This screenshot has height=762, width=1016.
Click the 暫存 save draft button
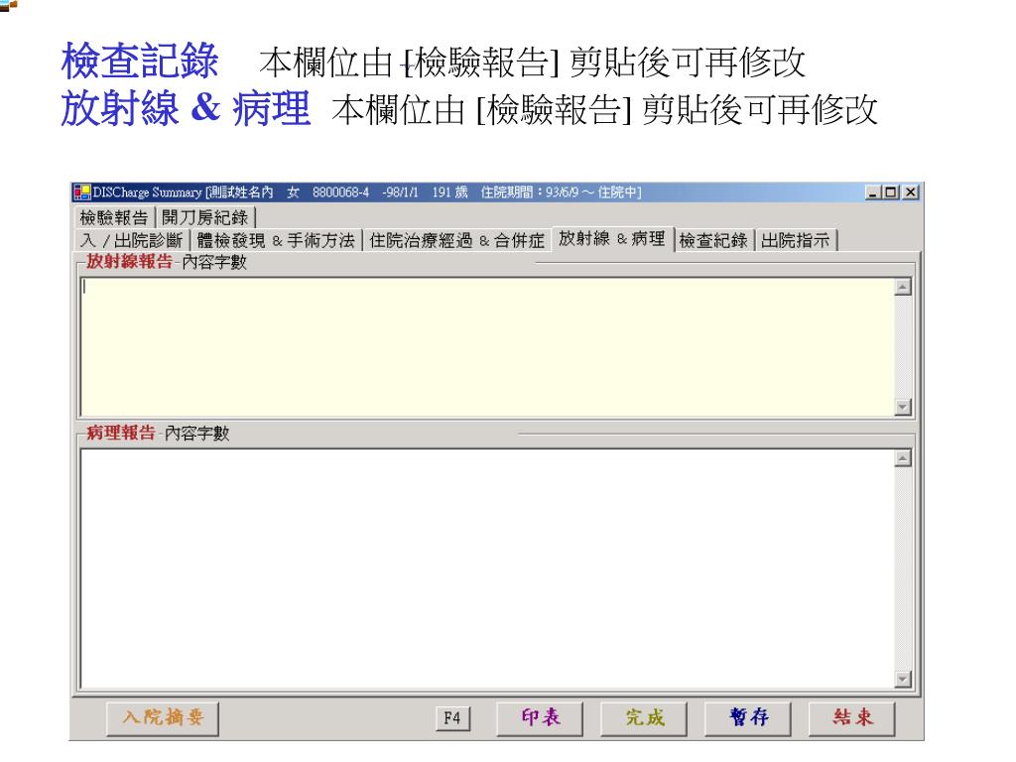point(748,718)
